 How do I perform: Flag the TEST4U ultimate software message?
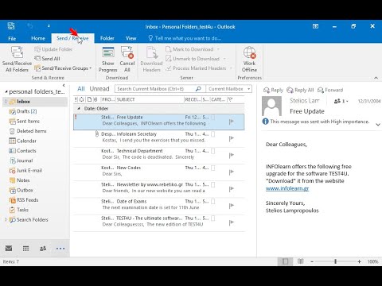click(x=231, y=222)
